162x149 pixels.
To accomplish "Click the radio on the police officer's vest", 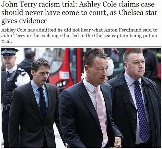I will pyautogui.click(x=13, y=75).
